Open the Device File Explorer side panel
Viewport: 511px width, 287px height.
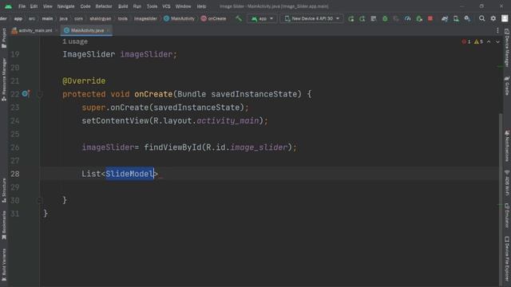pos(507,259)
